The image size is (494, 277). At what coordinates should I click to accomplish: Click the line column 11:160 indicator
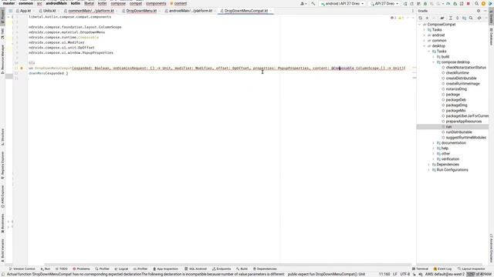point(384,274)
